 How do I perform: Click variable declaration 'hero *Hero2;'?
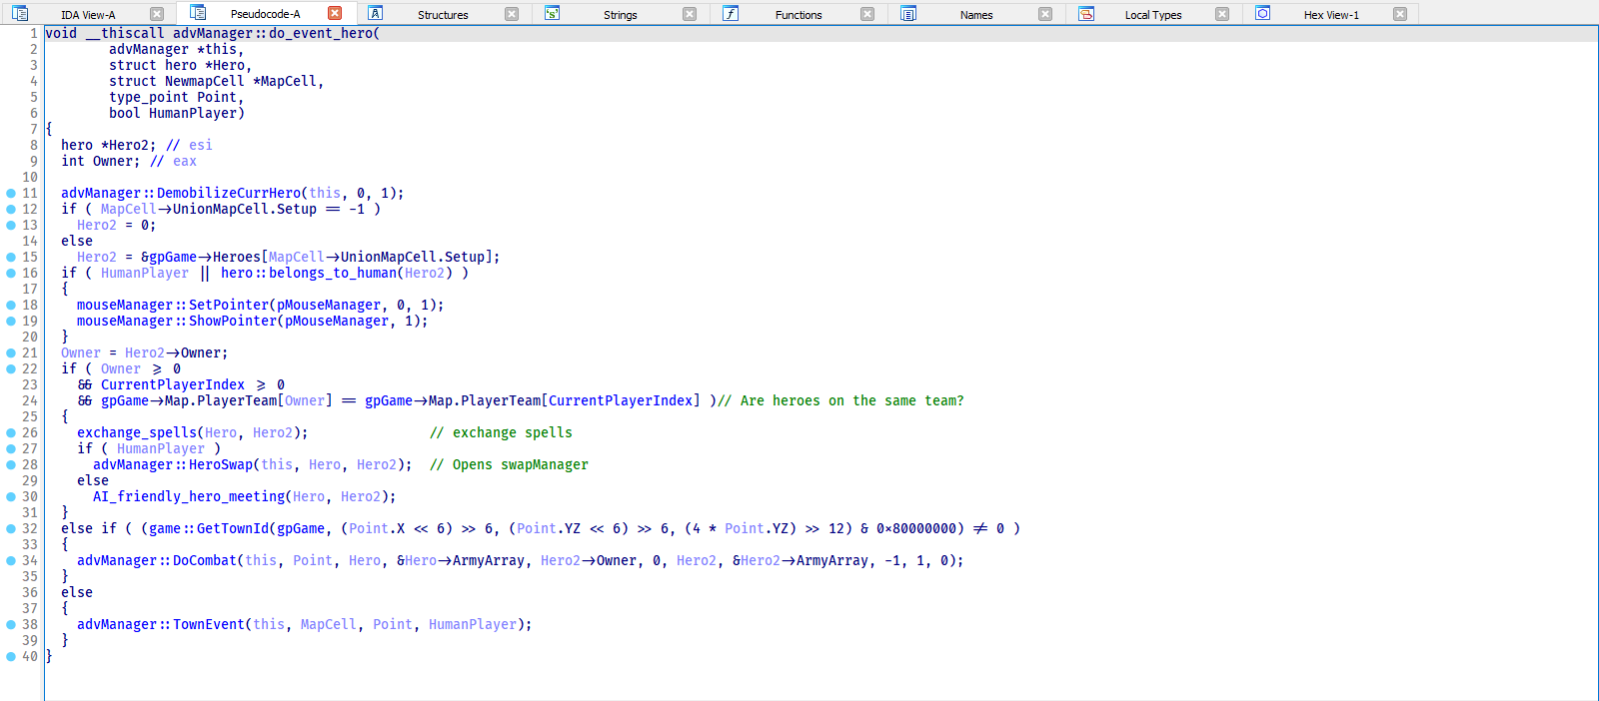click(109, 145)
